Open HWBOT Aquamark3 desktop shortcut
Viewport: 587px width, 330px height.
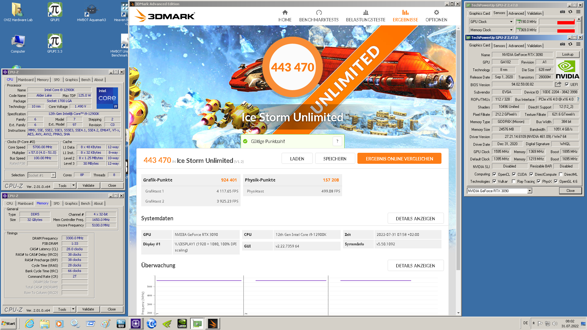pyautogui.click(x=91, y=12)
